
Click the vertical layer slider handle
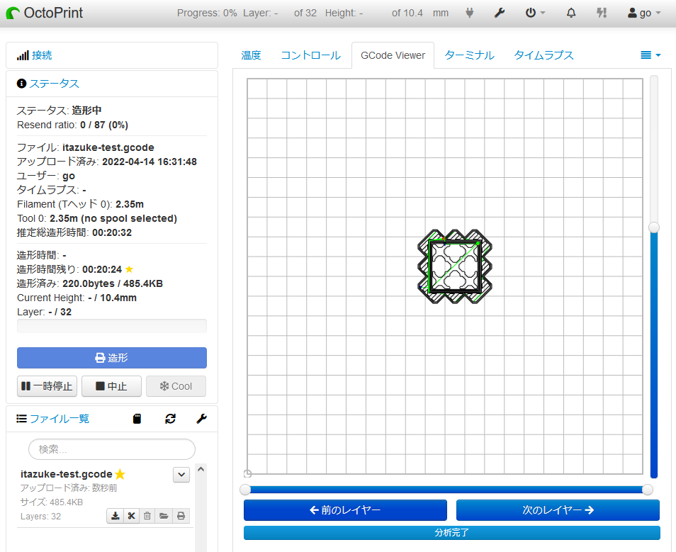pos(654,227)
